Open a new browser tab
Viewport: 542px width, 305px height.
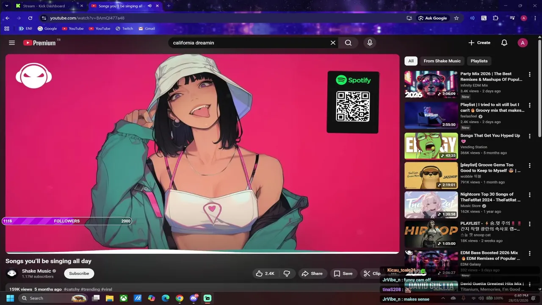click(x=169, y=6)
